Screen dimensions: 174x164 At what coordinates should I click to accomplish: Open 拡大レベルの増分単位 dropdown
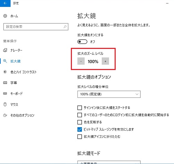click(109, 94)
